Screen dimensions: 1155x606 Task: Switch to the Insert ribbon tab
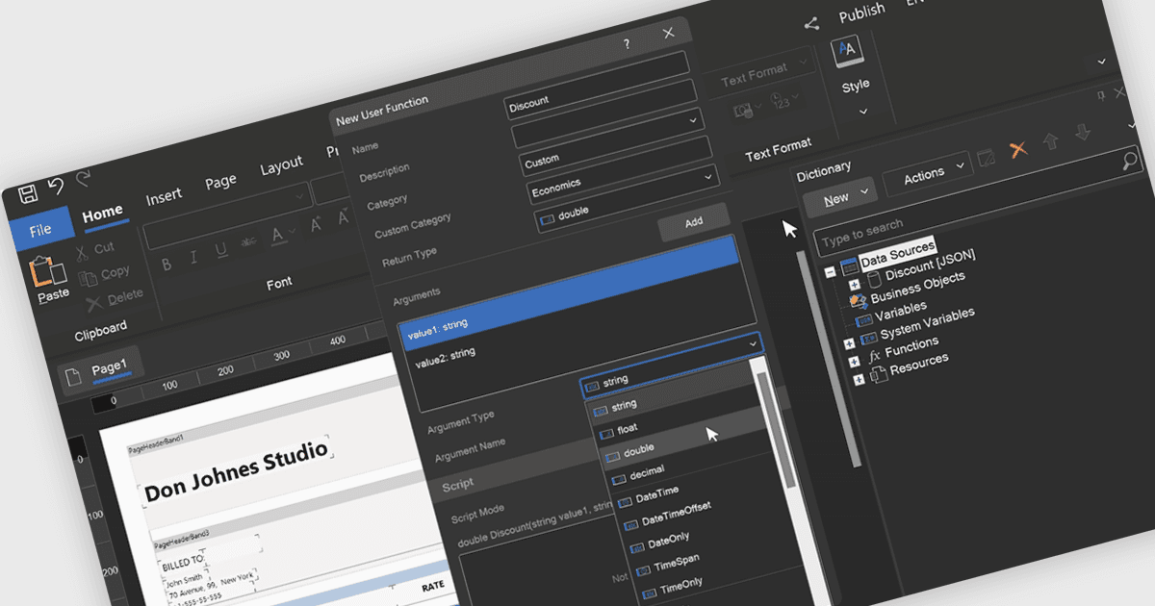click(x=164, y=196)
